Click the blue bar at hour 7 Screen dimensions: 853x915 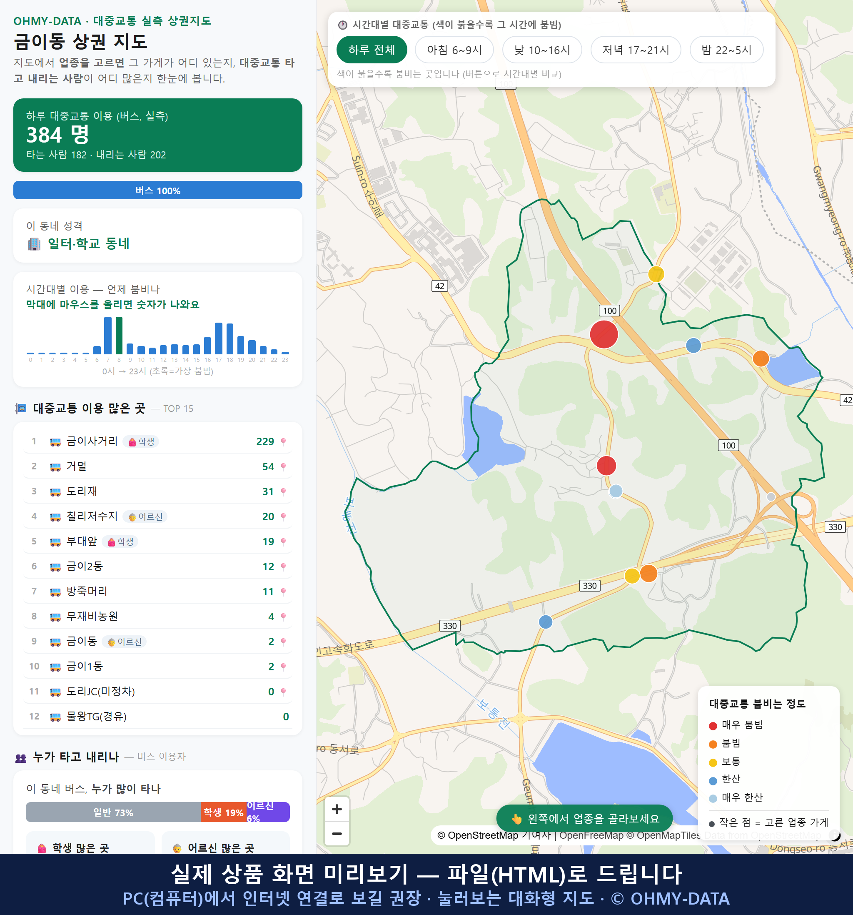click(x=108, y=336)
